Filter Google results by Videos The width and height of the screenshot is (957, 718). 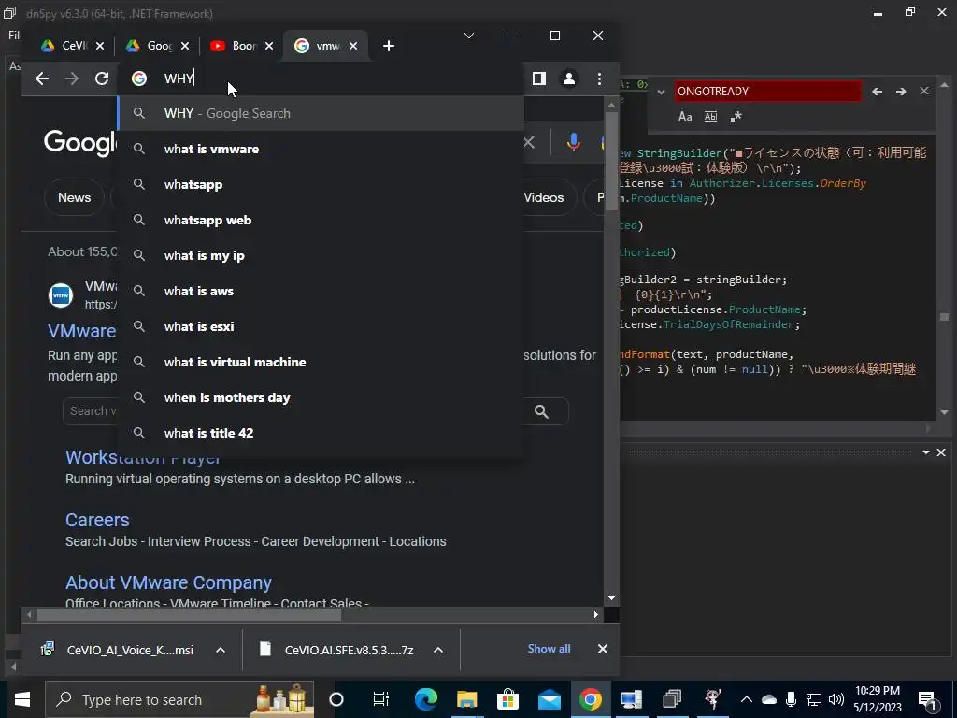(x=544, y=197)
